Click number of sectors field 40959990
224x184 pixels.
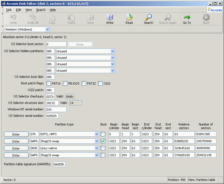[x=206, y=148]
